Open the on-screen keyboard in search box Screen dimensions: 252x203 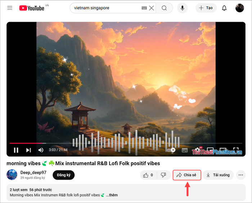(x=144, y=8)
